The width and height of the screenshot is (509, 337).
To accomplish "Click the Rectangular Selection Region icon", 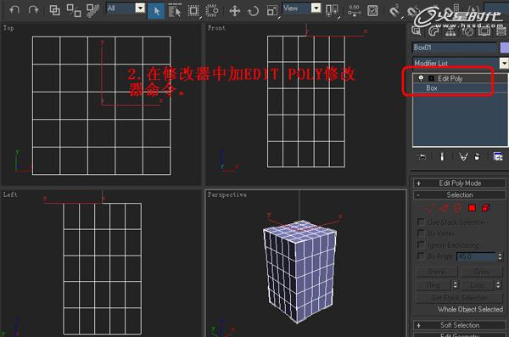I will click(x=193, y=11).
